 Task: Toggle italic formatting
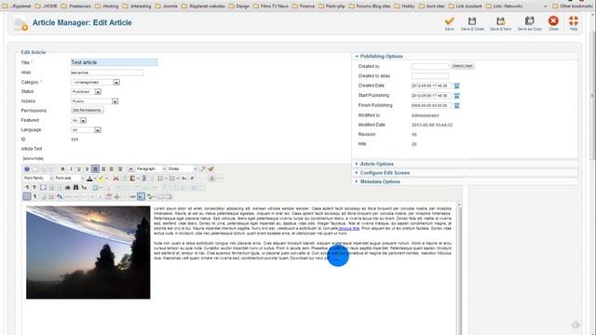71,168
